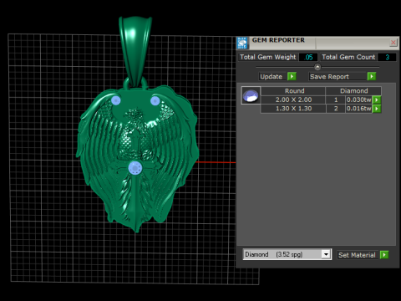Click the Gem Reporter logo icon
Viewport: 401px width, 301px height.
[242, 43]
